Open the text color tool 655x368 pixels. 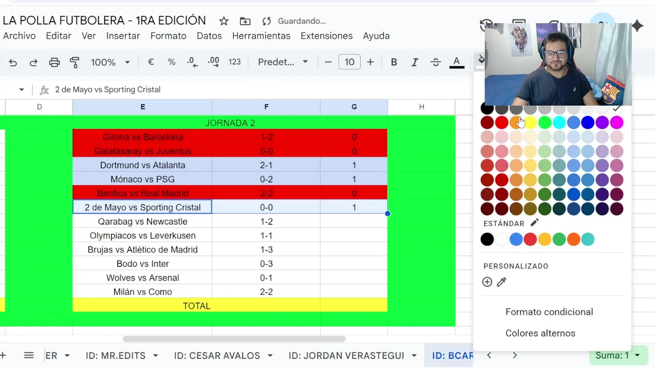point(456,62)
